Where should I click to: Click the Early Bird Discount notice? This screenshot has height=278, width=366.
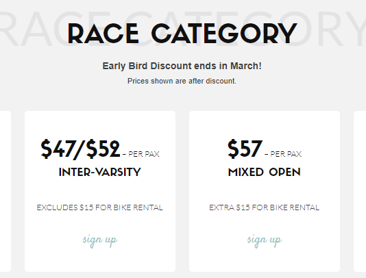pyautogui.click(x=182, y=66)
